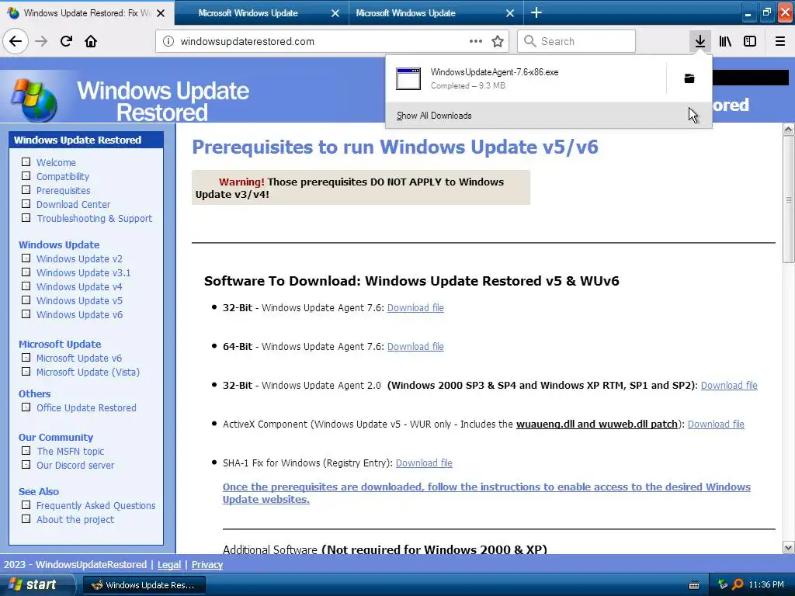Open Windows Update v2 link
This screenshot has width=795, height=596.
[x=80, y=259]
